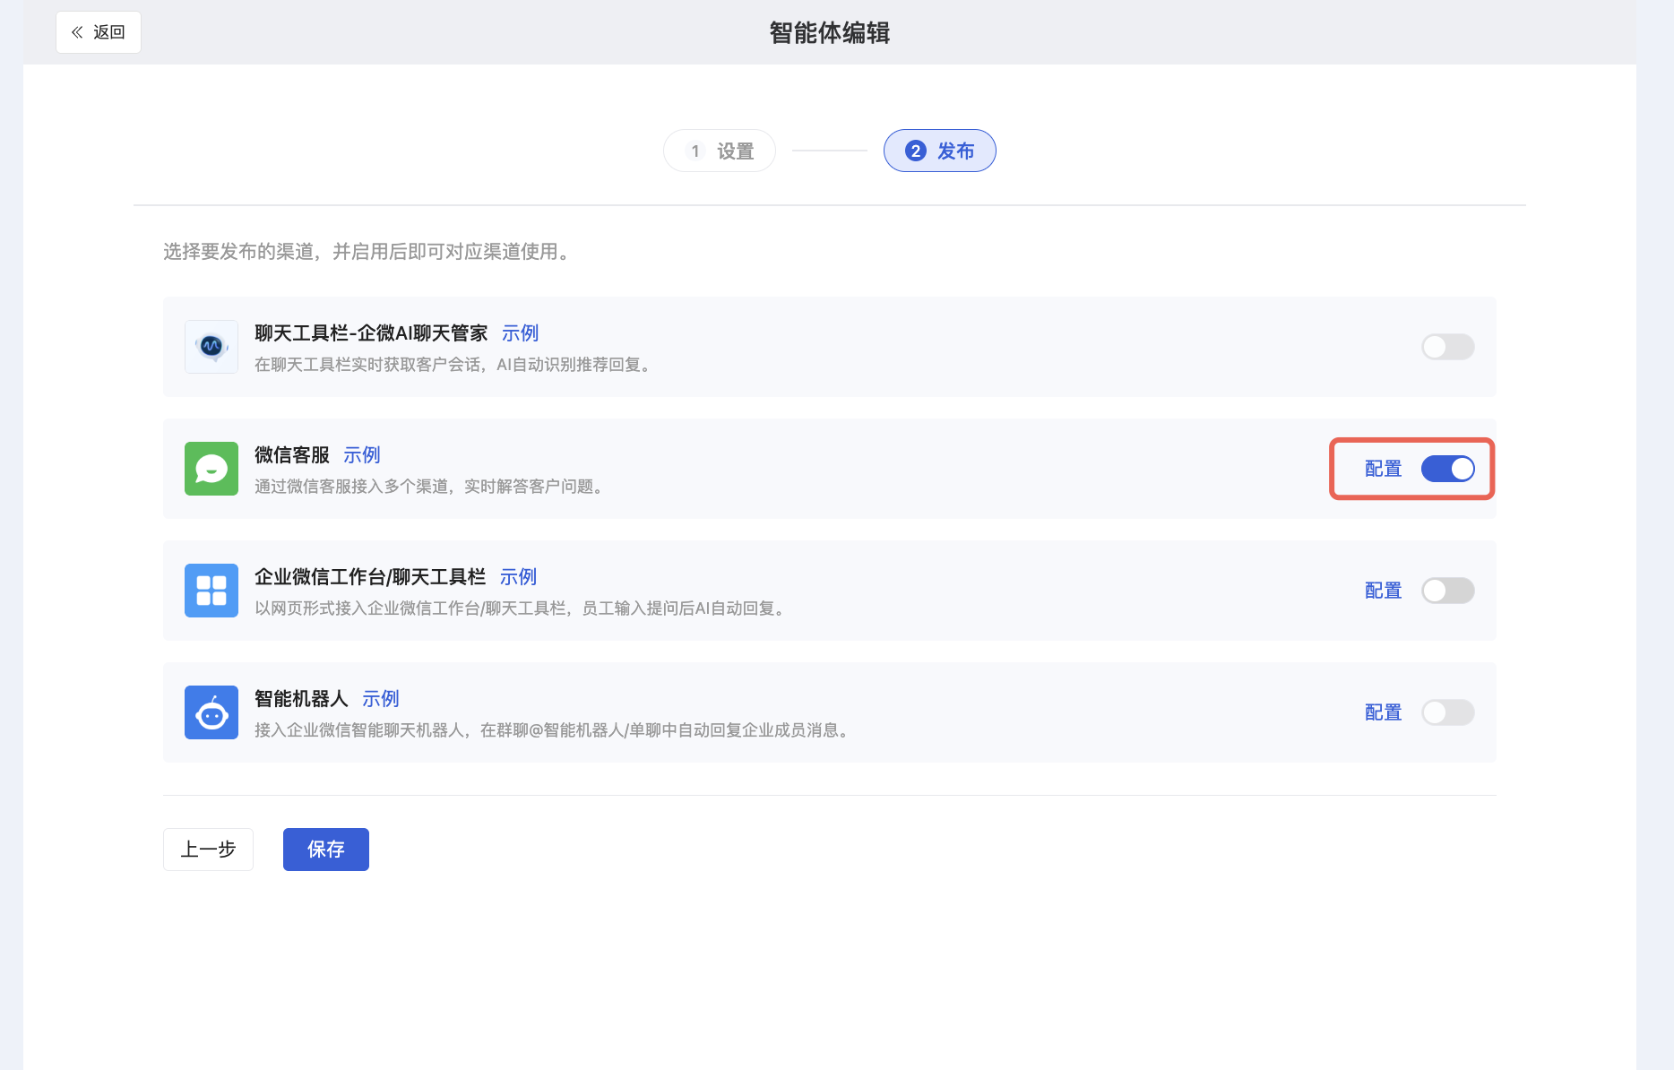Open 示例 link next to 微信客服
1674x1070 pixels.
[362, 455]
